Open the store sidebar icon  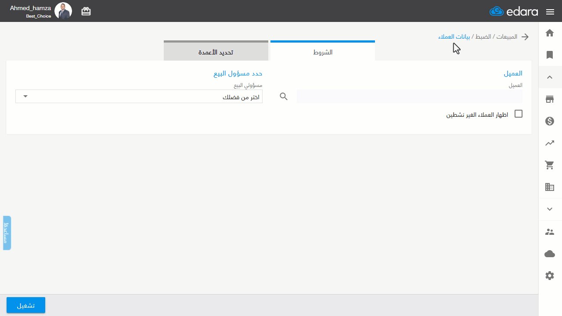[550, 99]
